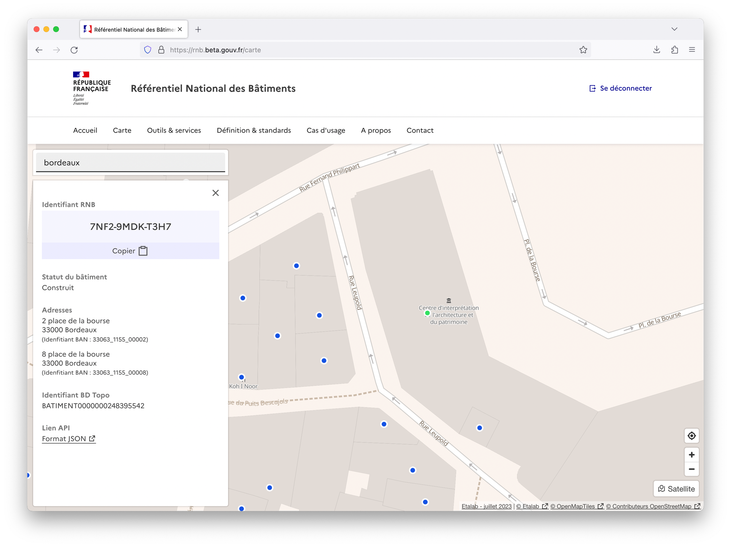Copy the RNB identifier

click(x=130, y=251)
